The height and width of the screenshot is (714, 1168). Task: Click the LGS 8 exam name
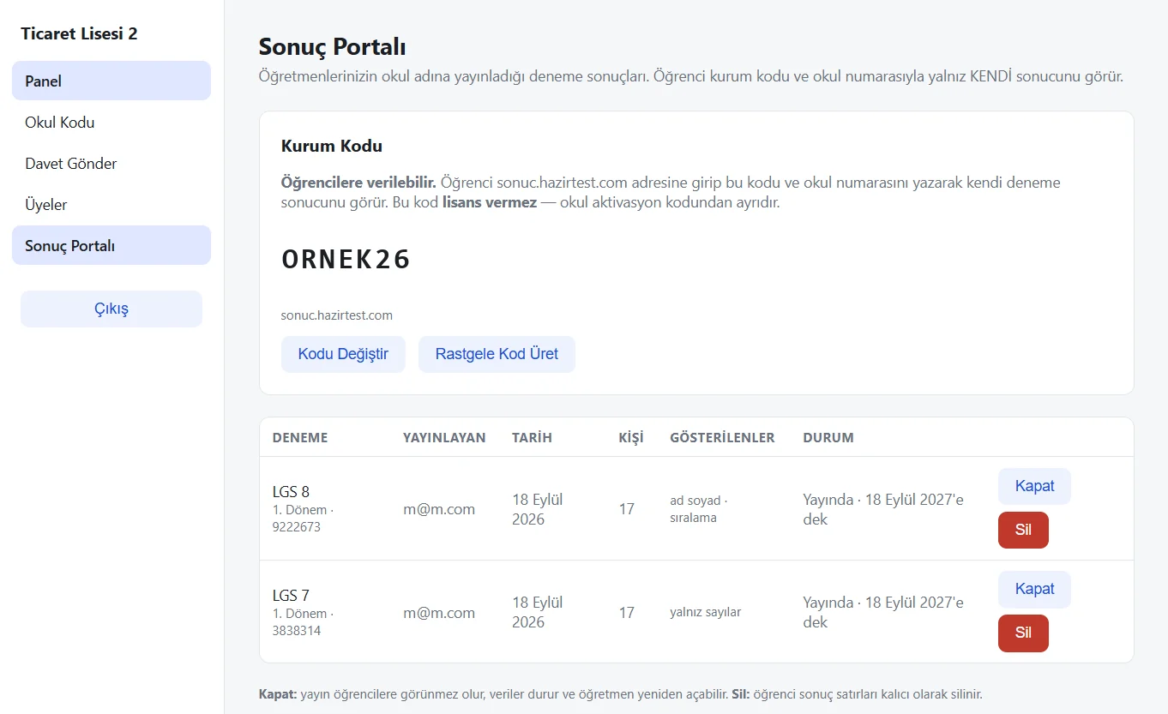(x=291, y=492)
